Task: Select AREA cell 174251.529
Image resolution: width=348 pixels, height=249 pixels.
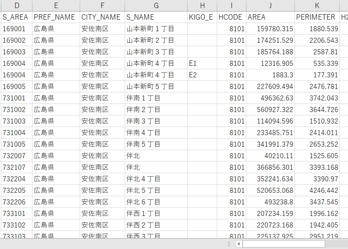Action: coord(270,40)
